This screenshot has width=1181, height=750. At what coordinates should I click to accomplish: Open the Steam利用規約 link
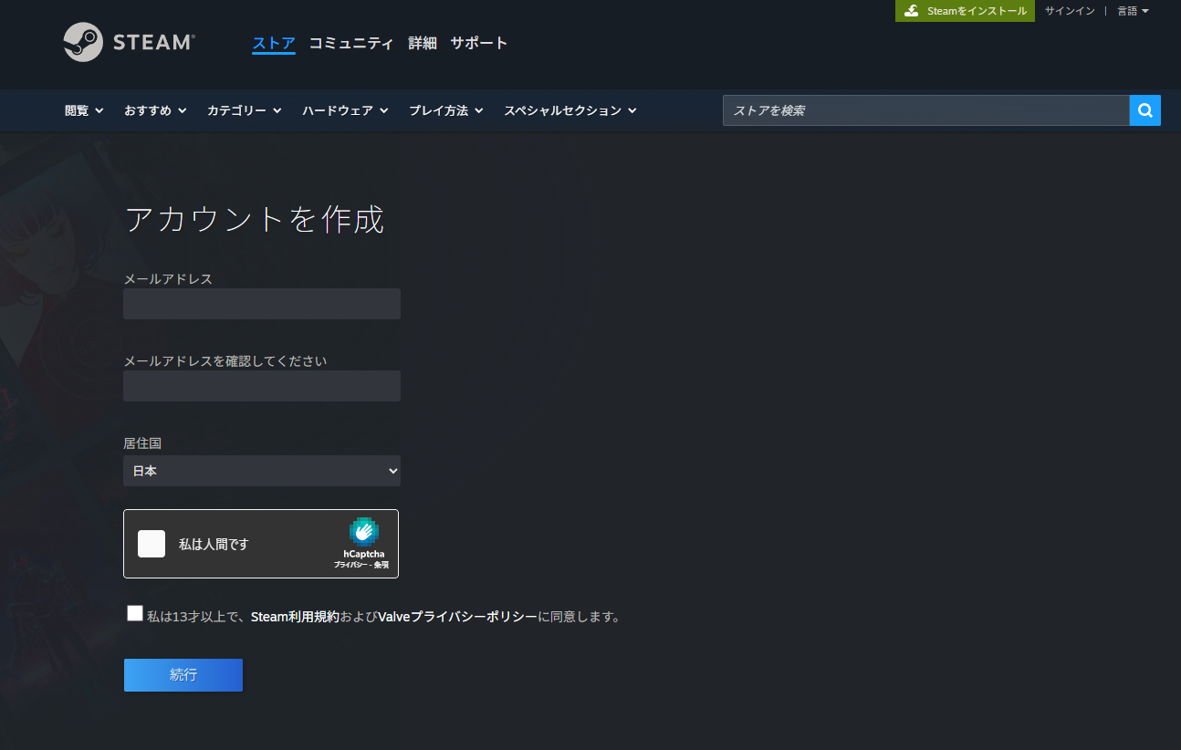click(295, 617)
